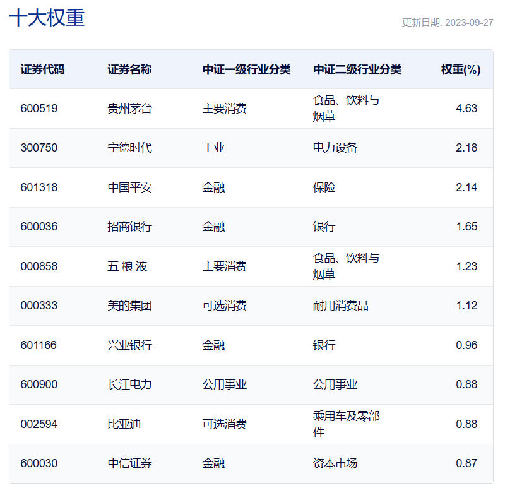This screenshot has height=488, width=505.
Task: Open the 美的集团 entry
Action: click(x=129, y=306)
